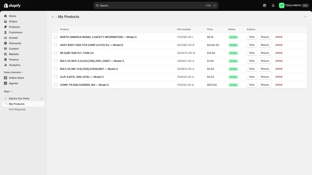This screenshot has height=175, width=312.
Task: Click the BOLT,HF,M6-1x19 product name
Action: (x=89, y=69)
